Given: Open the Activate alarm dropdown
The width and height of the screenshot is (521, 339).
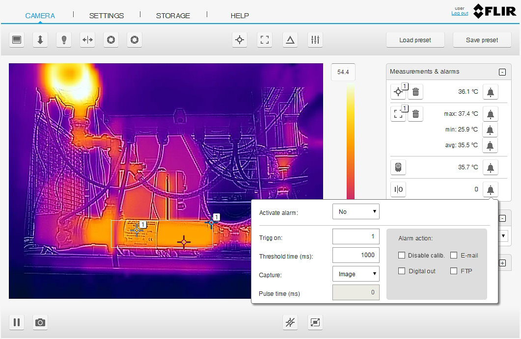Looking at the screenshot, I should [356, 212].
